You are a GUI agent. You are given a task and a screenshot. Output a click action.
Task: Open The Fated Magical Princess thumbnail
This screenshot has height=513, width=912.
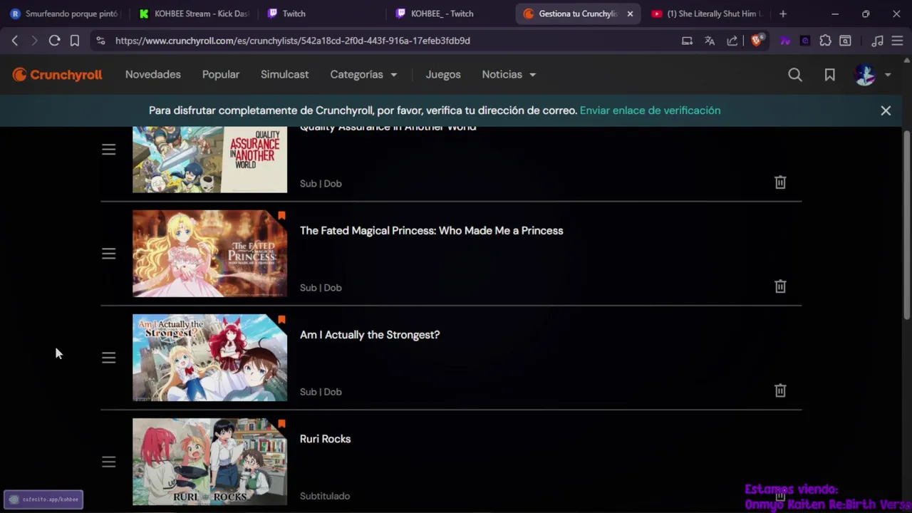209,254
